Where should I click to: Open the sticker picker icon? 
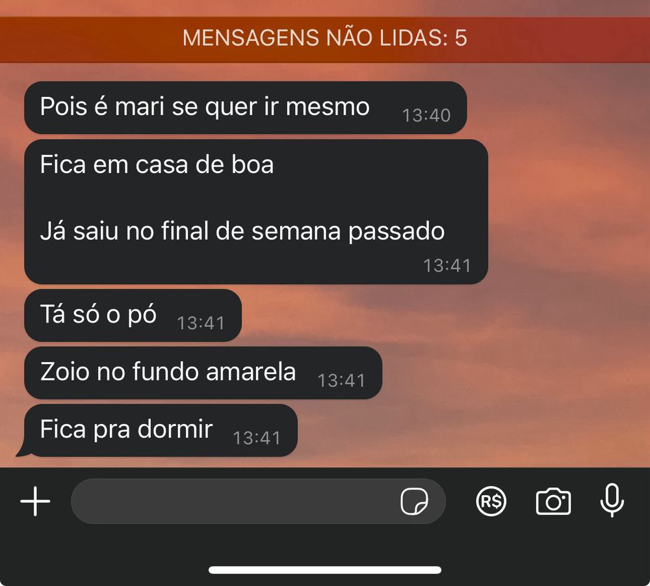point(414,501)
